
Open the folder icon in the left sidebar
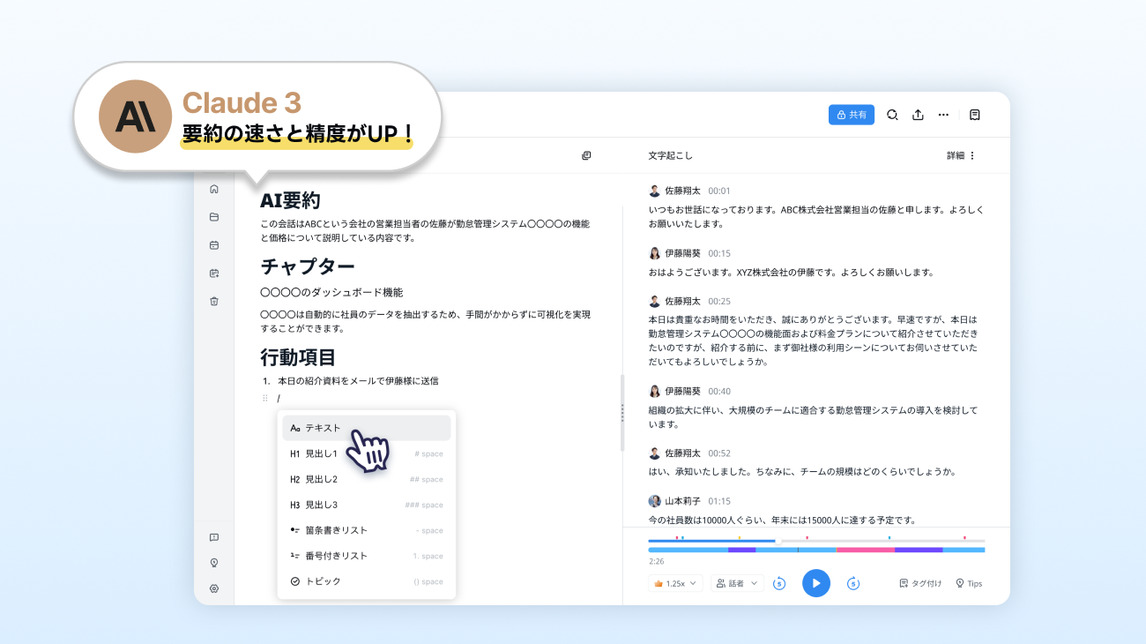click(213, 216)
